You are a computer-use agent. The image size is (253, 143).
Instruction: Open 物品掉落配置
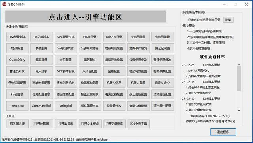click(x=66, y=94)
